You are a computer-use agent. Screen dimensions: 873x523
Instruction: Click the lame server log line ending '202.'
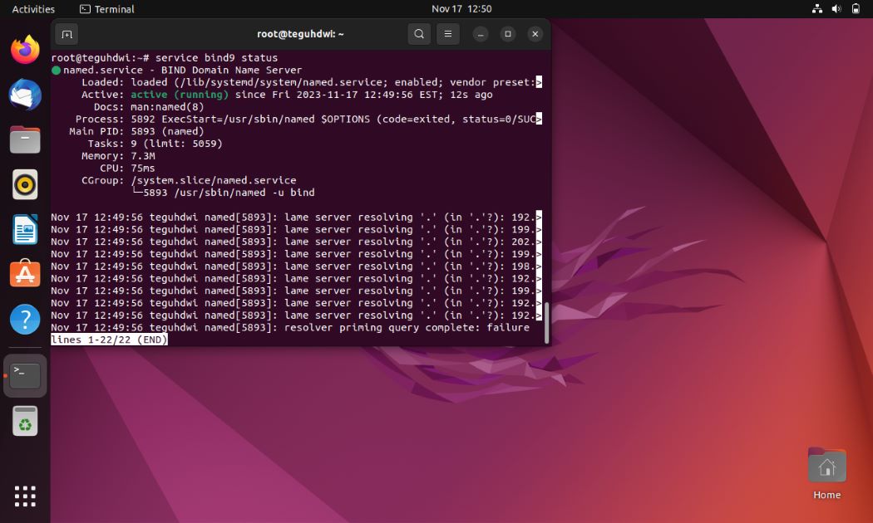(296, 242)
